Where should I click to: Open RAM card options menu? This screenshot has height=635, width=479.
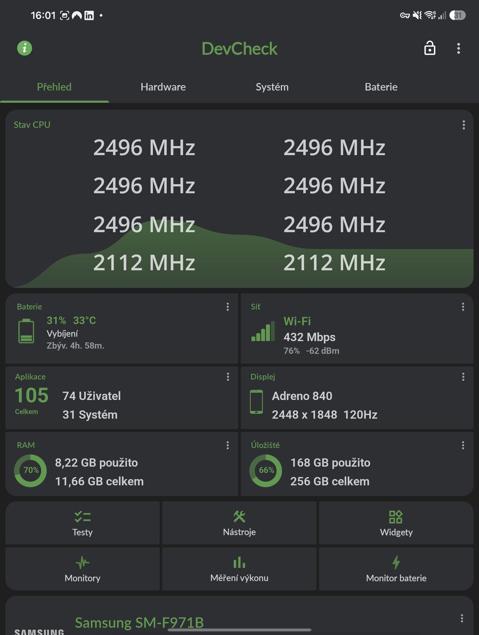(227, 445)
